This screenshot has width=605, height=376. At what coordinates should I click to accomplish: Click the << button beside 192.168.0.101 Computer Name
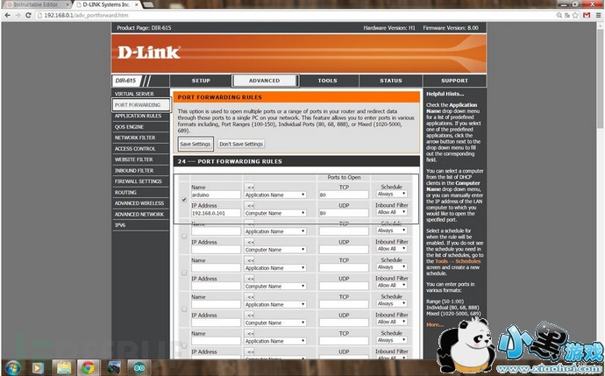click(250, 205)
